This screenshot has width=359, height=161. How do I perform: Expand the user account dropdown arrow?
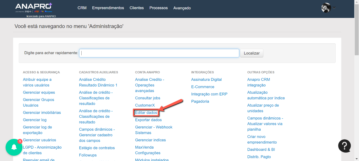334,8
